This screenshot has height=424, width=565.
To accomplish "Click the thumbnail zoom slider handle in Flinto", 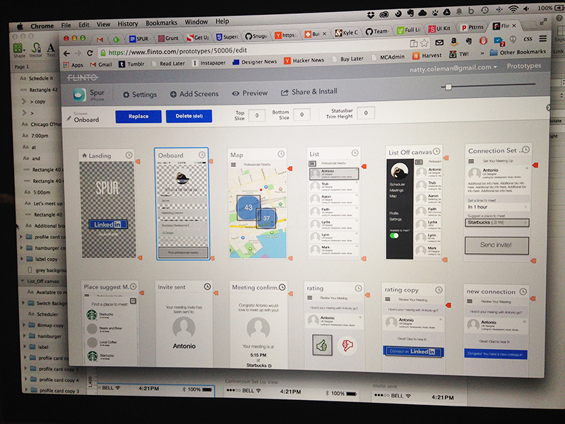I will coord(448,87).
